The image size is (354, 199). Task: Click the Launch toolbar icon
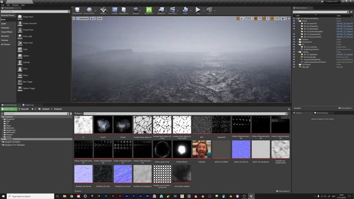(209, 10)
